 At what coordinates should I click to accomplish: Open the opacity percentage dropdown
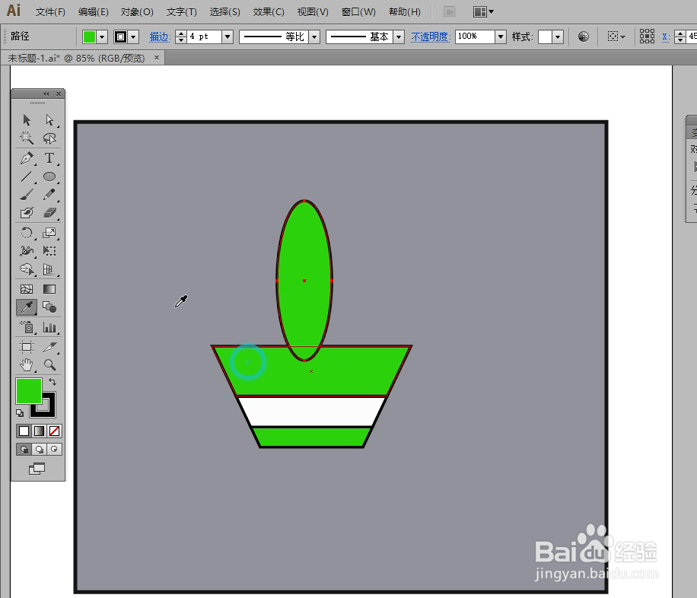(499, 36)
